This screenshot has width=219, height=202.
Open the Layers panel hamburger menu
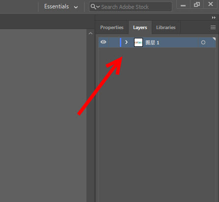(x=213, y=28)
